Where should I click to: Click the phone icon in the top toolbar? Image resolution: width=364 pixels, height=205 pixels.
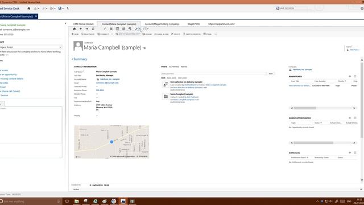coord(68,9)
